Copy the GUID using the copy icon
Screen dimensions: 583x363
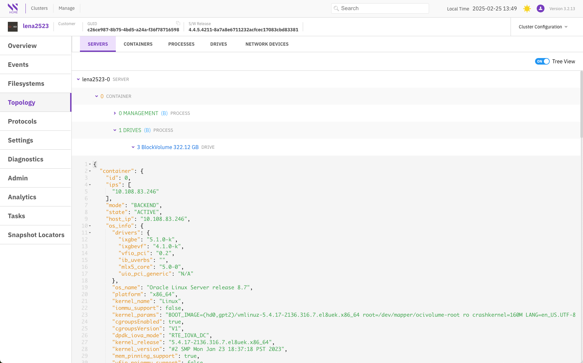point(178,23)
